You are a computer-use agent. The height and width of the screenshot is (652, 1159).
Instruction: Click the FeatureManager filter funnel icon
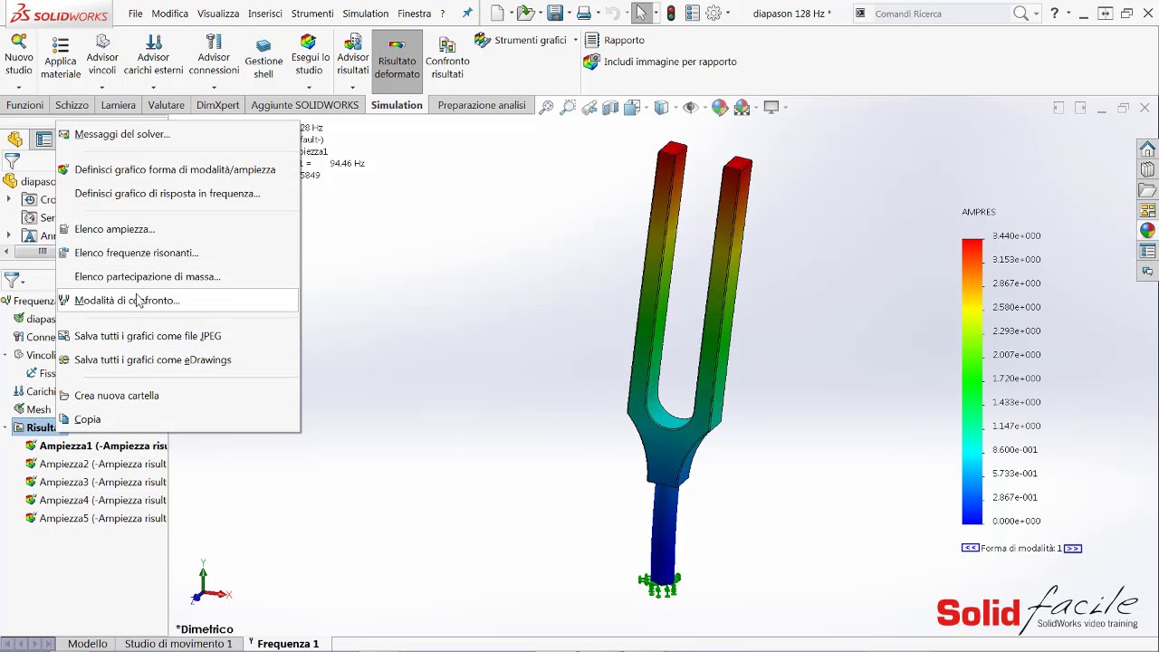tap(12, 161)
